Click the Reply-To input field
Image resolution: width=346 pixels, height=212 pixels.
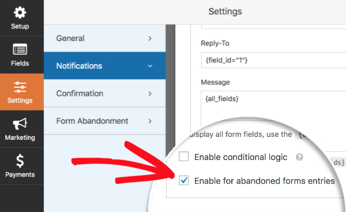[273, 60]
